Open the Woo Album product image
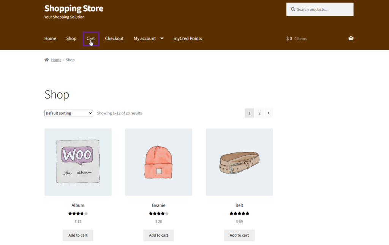The image size is (389, 245). click(78, 162)
